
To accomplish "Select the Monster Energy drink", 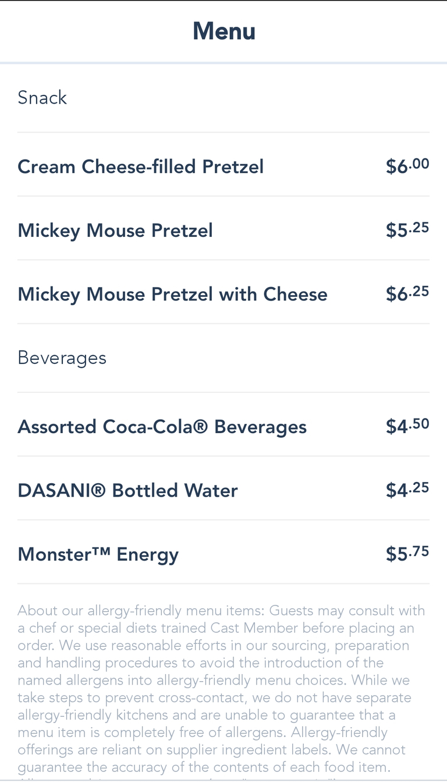I will pyautogui.click(x=98, y=554).
